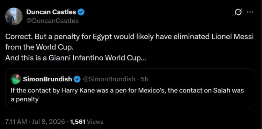Image resolution: width=262 pixels, height=129 pixels.
Task: Click the 'from the World Cup.' line
Action: (x=39, y=48)
